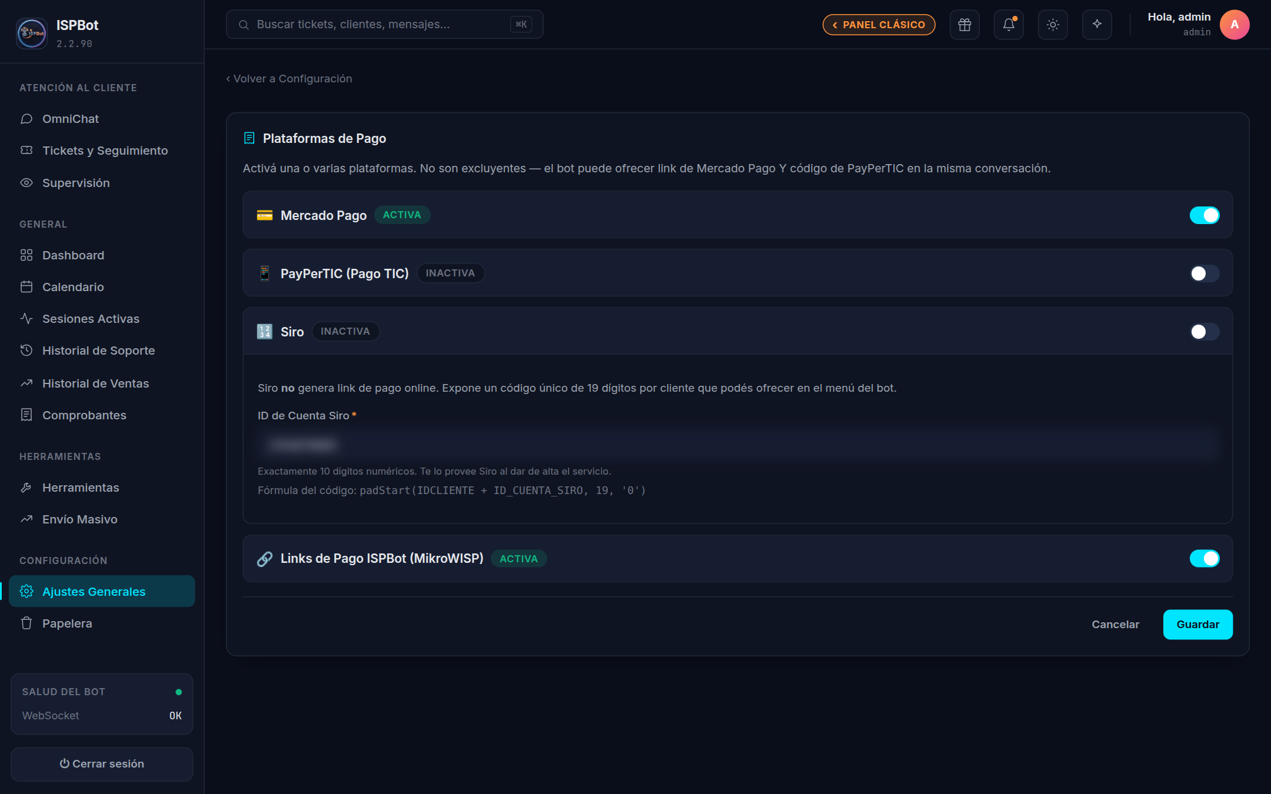Click the ⌘K shortcut badge
Screen dimensions: 1271x794
tap(521, 25)
